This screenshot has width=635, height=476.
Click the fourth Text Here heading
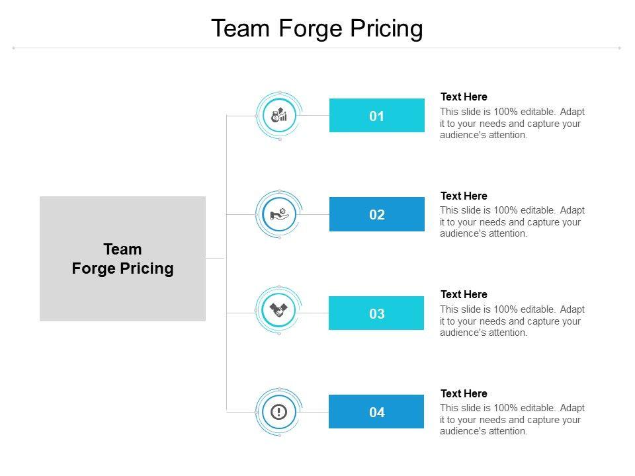pyautogui.click(x=464, y=393)
